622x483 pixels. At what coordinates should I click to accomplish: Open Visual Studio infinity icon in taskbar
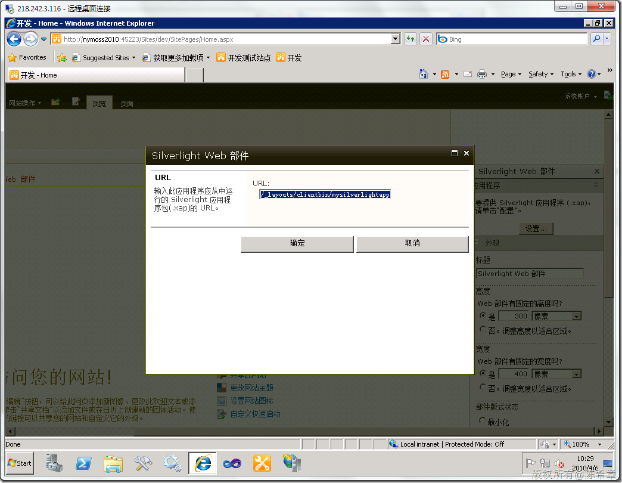pos(232,463)
